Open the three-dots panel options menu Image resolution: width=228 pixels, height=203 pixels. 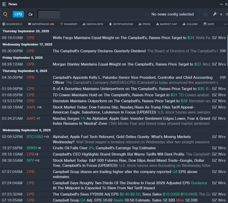pyautogui.click(x=221, y=4)
